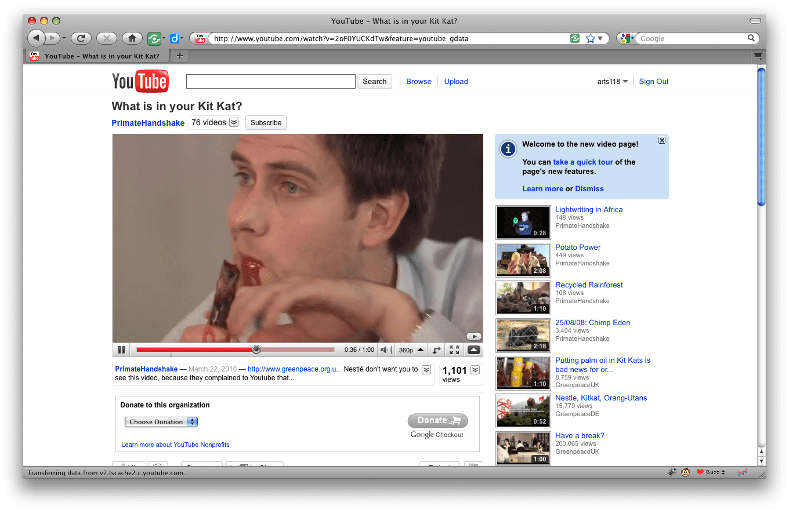Screen dimensions: 789x510
Task: Click 'Learn more about YouTube Nonprofits'
Action: [x=175, y=445]
